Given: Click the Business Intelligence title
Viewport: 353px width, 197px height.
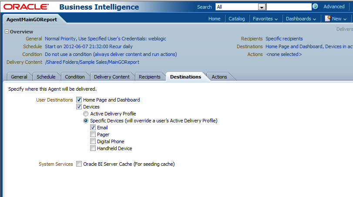Looking at the screenshot, I should [x=99, y=7].
